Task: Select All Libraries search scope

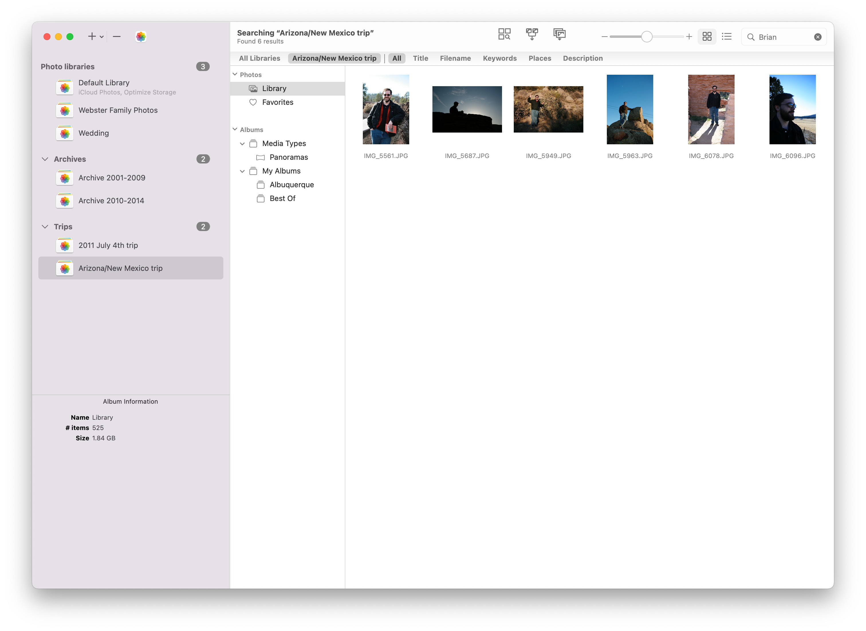Action: pos(259,58)
